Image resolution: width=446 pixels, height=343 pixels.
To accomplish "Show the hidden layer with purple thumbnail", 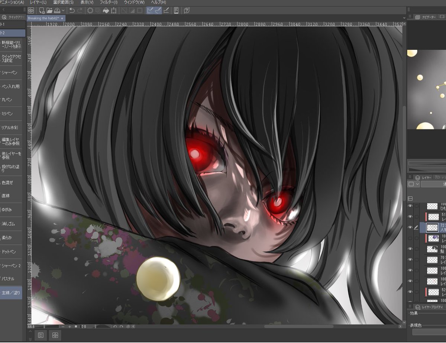I will (410, 238).
